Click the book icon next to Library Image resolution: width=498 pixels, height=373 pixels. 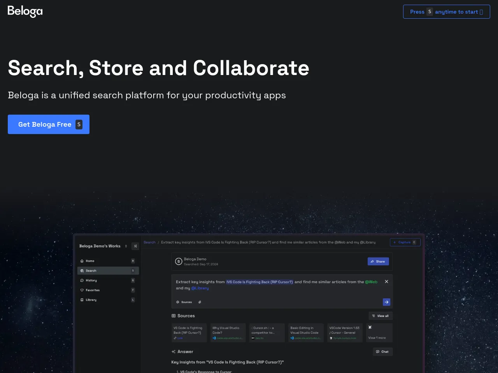(x=82, y=300)
